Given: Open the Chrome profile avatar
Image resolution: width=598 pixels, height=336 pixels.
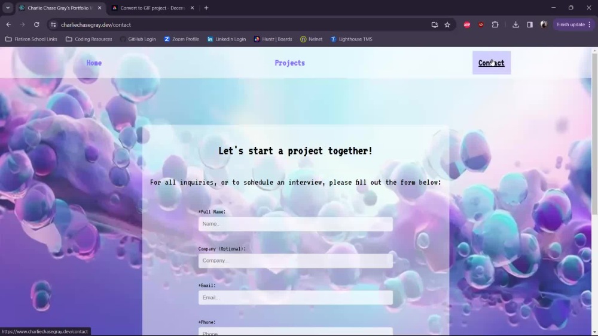Looking at the screenshot, I should 544,24.
